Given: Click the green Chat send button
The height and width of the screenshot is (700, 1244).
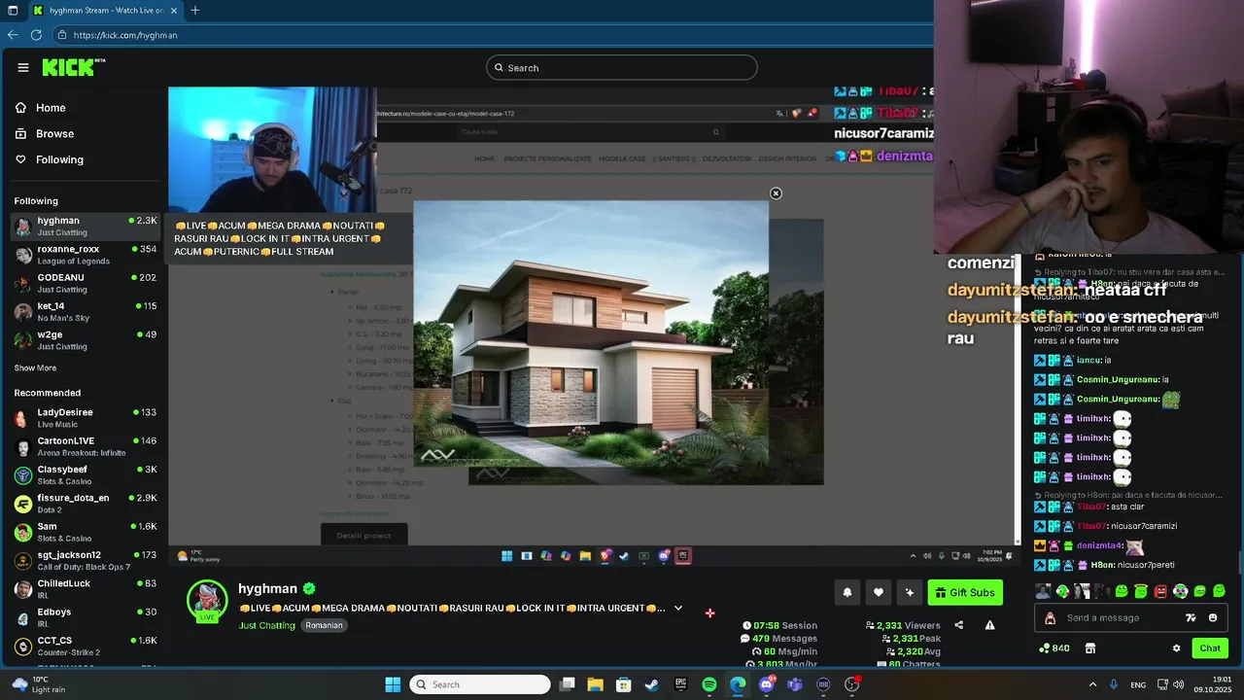Looking at the screenshot, I should (x=1210, y=648).
